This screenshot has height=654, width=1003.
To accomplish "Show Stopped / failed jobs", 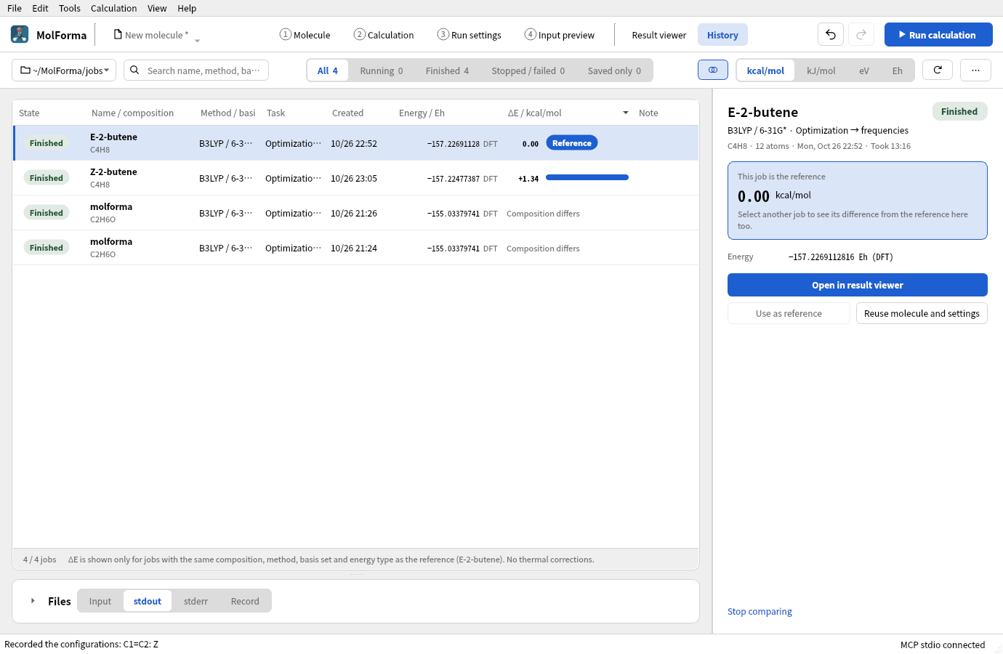I will tap(528, 70).
